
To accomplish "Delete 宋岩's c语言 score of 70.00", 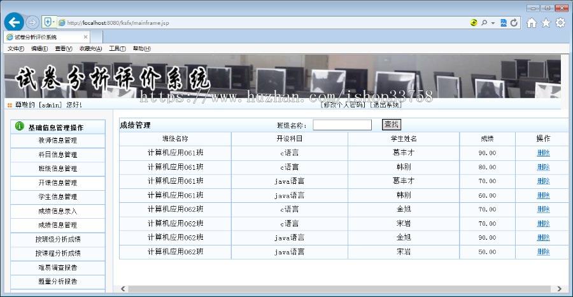I will pyautogui.click(x=544, y=223).
